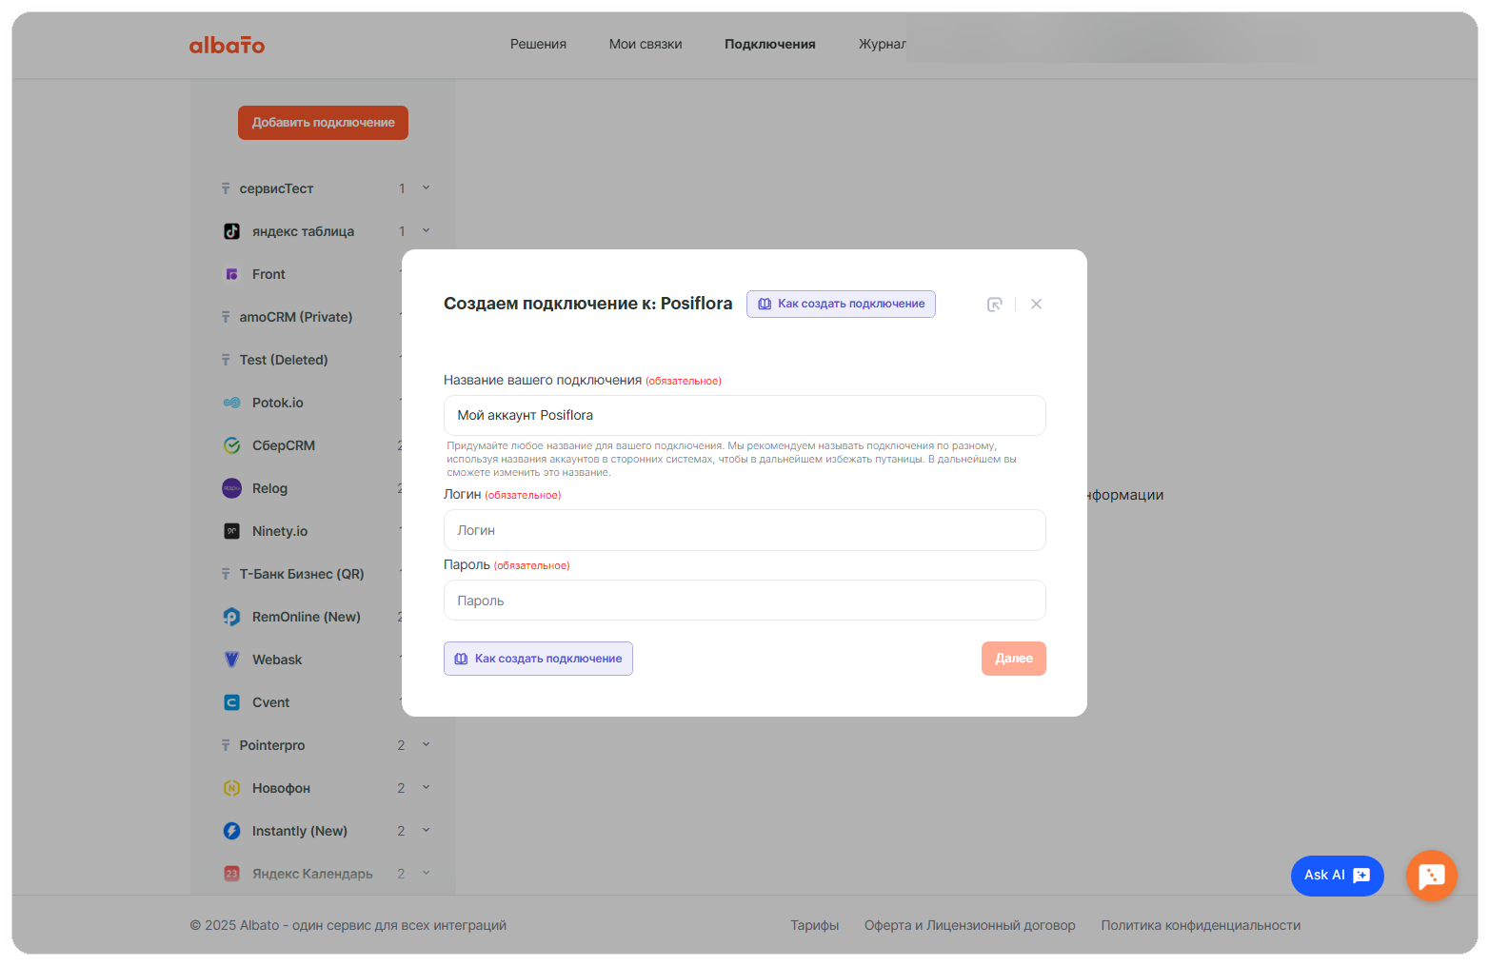Image resolution: width=1490 pixels, height=966 pixels.
Task: Expand the Instantly (New) connections list
Action: pyautogui.click(x=426, y=830)
